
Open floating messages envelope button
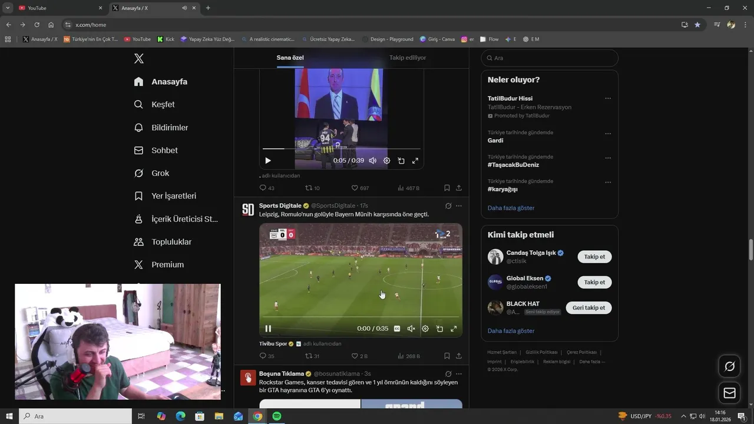tap(729, 393)
